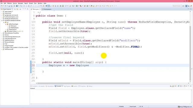Screen dimensions: 193x108
Task: Click the Run External Tools icon
Action: coord(81,6)
